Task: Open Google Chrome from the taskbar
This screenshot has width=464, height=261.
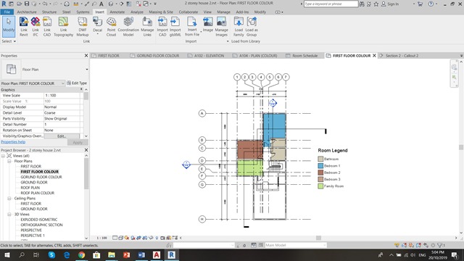Action: click(x=81, y=254)
